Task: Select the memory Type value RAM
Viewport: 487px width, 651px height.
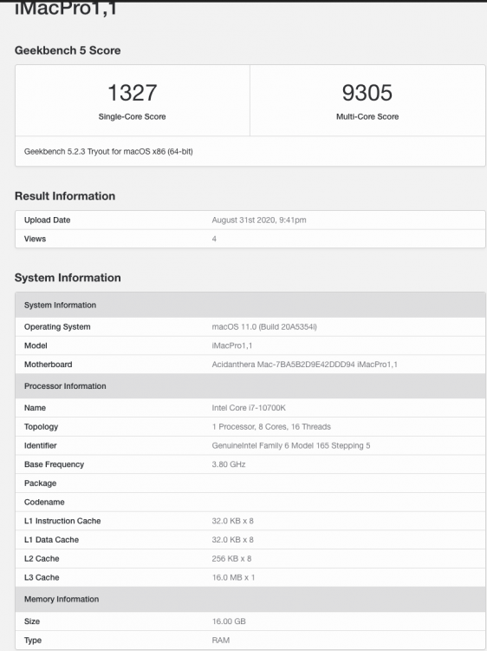Action: coord(221,641)
